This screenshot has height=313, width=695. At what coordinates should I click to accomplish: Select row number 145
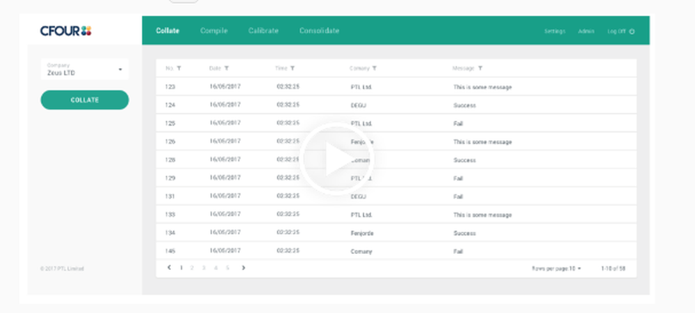click(396, 251)
